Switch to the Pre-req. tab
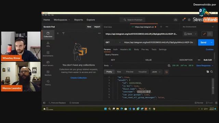Screen dimensions: 219x123 pos(145,49)
